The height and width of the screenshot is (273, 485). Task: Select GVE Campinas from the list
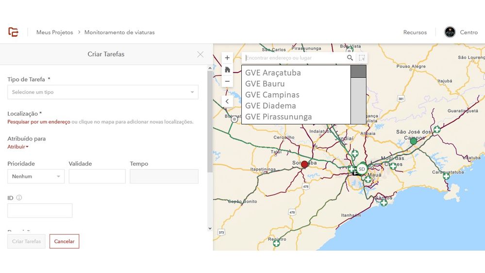click(x=272, y=95)
